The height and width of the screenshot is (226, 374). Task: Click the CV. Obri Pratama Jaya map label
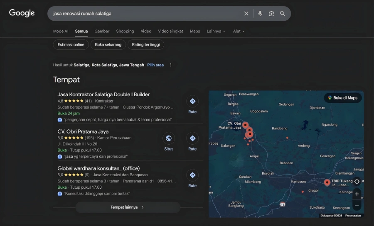click(230, 125)
